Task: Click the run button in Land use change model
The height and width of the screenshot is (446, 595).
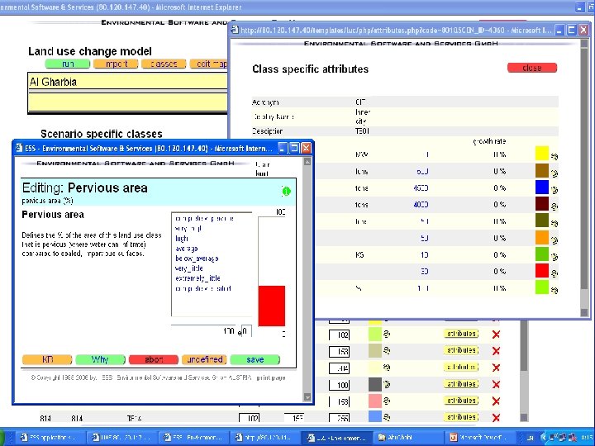Action: [x=68, y=64]
